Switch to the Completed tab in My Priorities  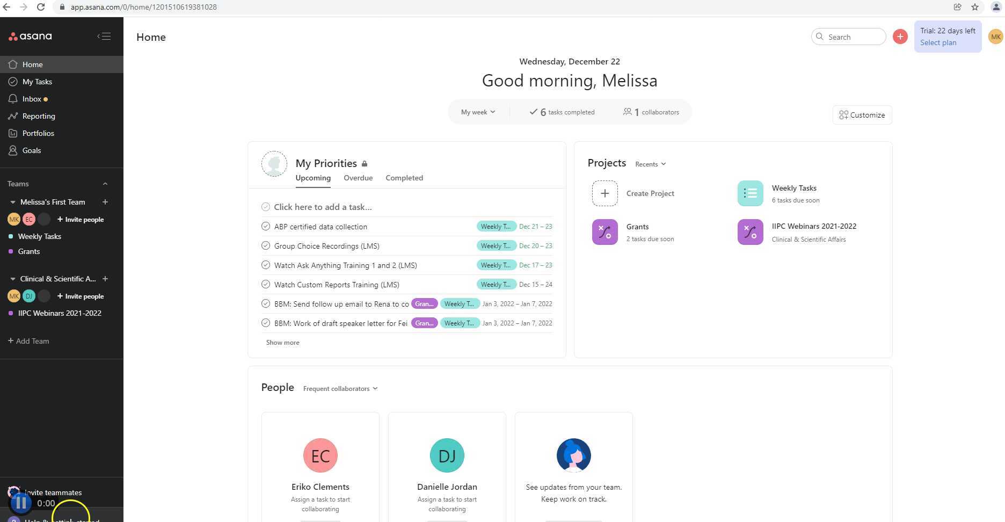tap(404, 178)
